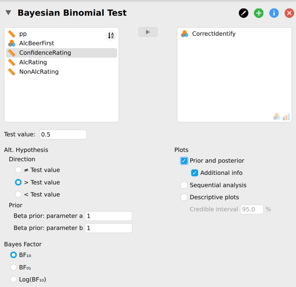Image resolution: width=296 pixels, height=287 pixels.
Task: Select the not-equal Test value direction
Action: tap(18, 170)
